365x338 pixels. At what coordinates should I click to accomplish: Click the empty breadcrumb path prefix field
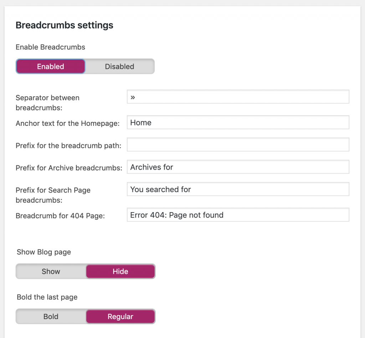238,145
